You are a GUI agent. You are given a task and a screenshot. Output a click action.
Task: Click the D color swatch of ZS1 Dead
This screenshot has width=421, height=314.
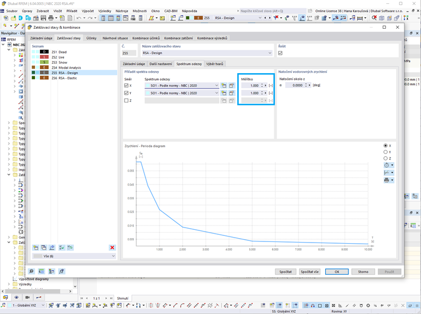(x=44, y=52)
